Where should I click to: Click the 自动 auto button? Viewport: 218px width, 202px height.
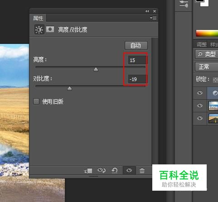[x=136, y=45]
